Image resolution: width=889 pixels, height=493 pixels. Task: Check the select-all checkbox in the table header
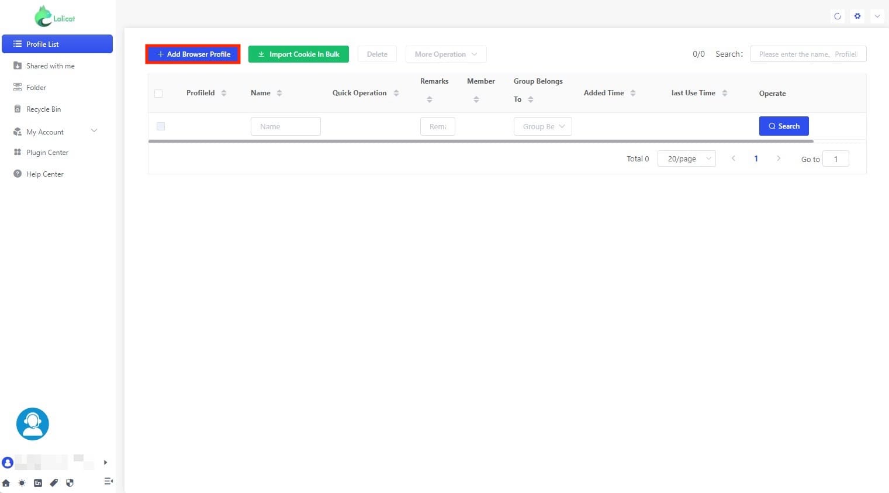click(x=158, y=93)
